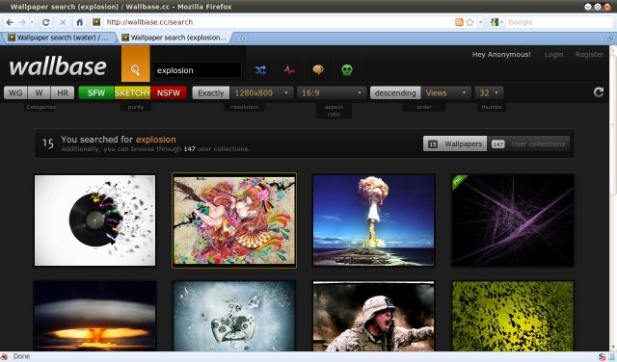Click Firefox forward arrow button
This screenshot has height=362, width=617.
(23, 22)
